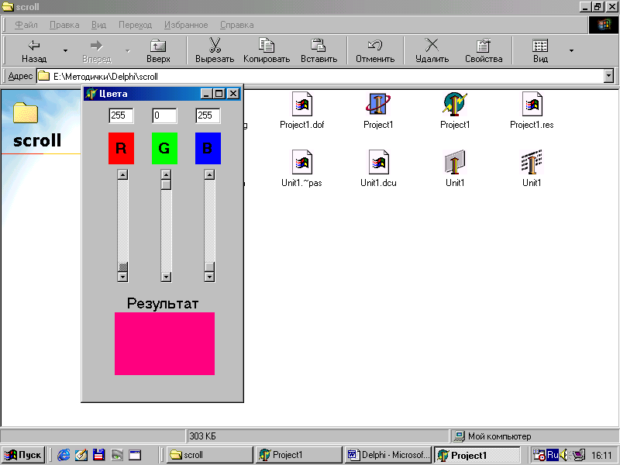Open the Вперед history dropdown arrow
The image size is (620, 465).
(127, 50)
